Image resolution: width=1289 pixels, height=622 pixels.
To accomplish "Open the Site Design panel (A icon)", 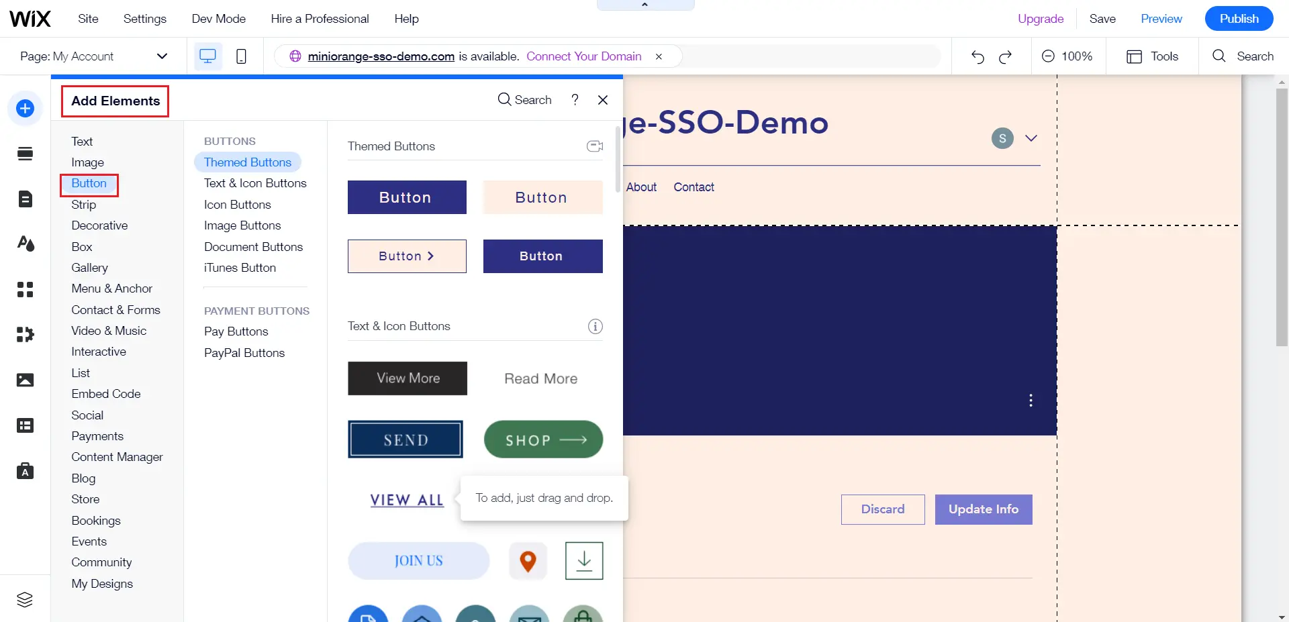I will [x=25, y=243].
